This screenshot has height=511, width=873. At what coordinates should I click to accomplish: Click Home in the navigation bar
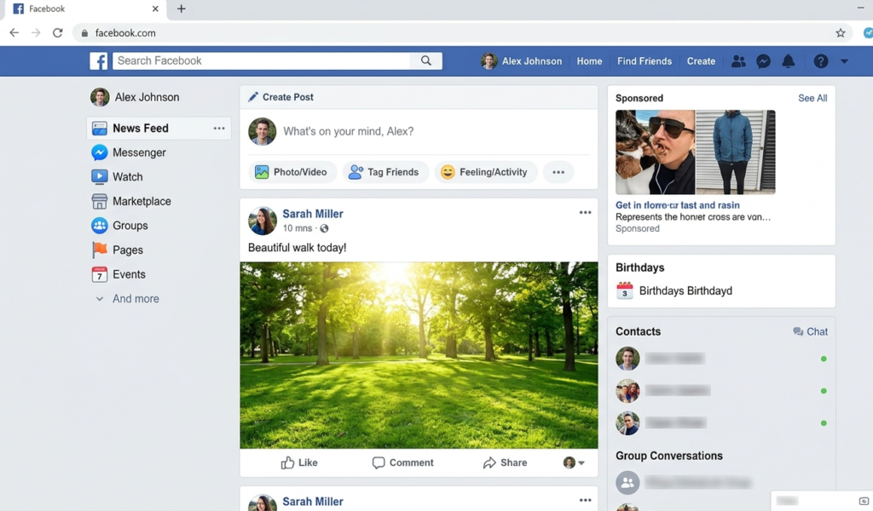click(589, 60)
